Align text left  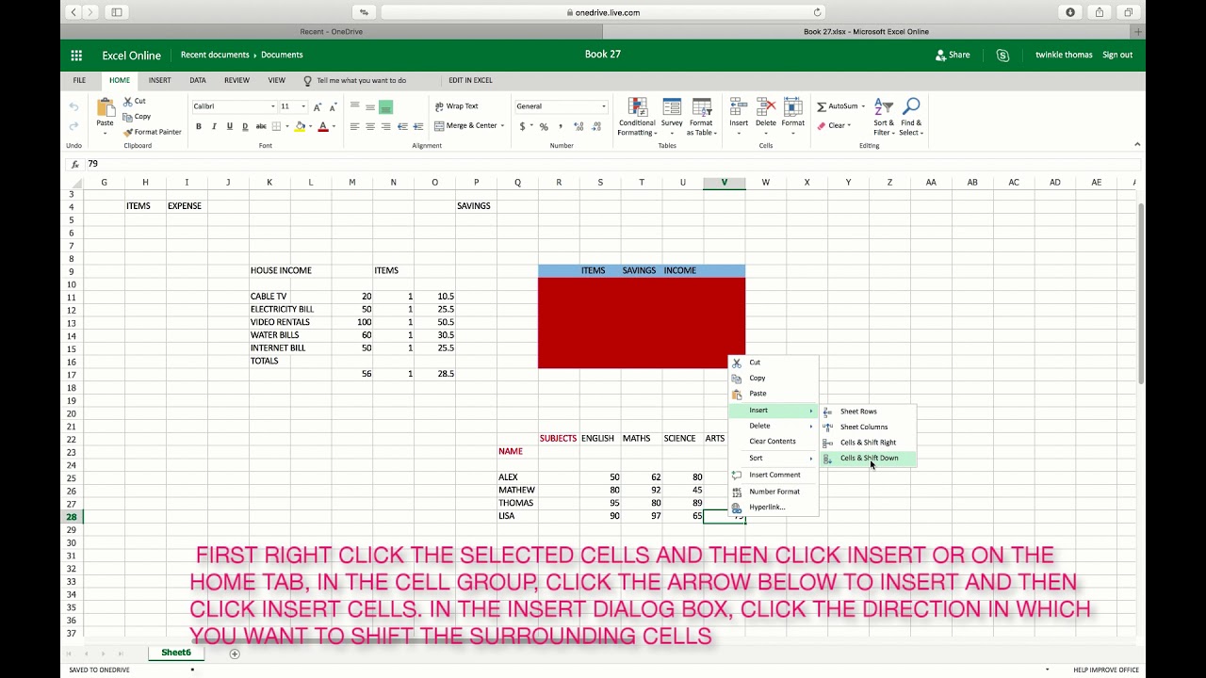[x=355, y=126]
